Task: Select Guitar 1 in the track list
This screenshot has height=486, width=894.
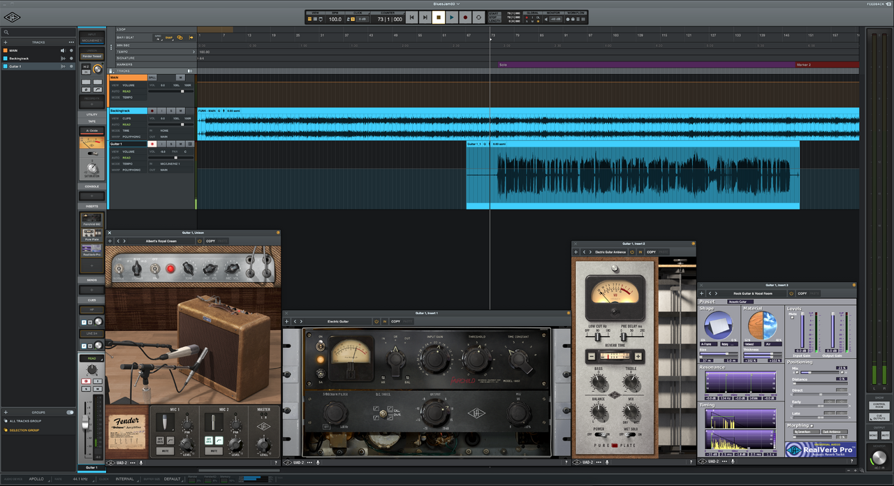Action: coord(38,66)
